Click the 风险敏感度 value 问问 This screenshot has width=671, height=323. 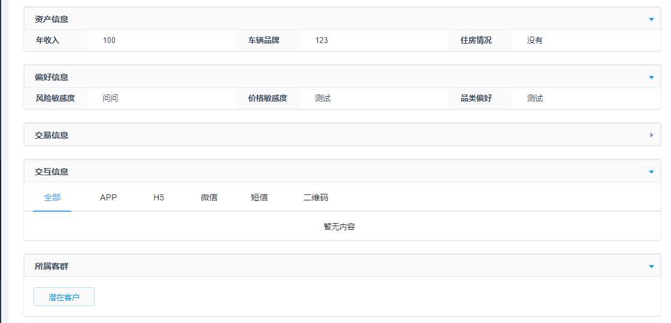(110, 99)
